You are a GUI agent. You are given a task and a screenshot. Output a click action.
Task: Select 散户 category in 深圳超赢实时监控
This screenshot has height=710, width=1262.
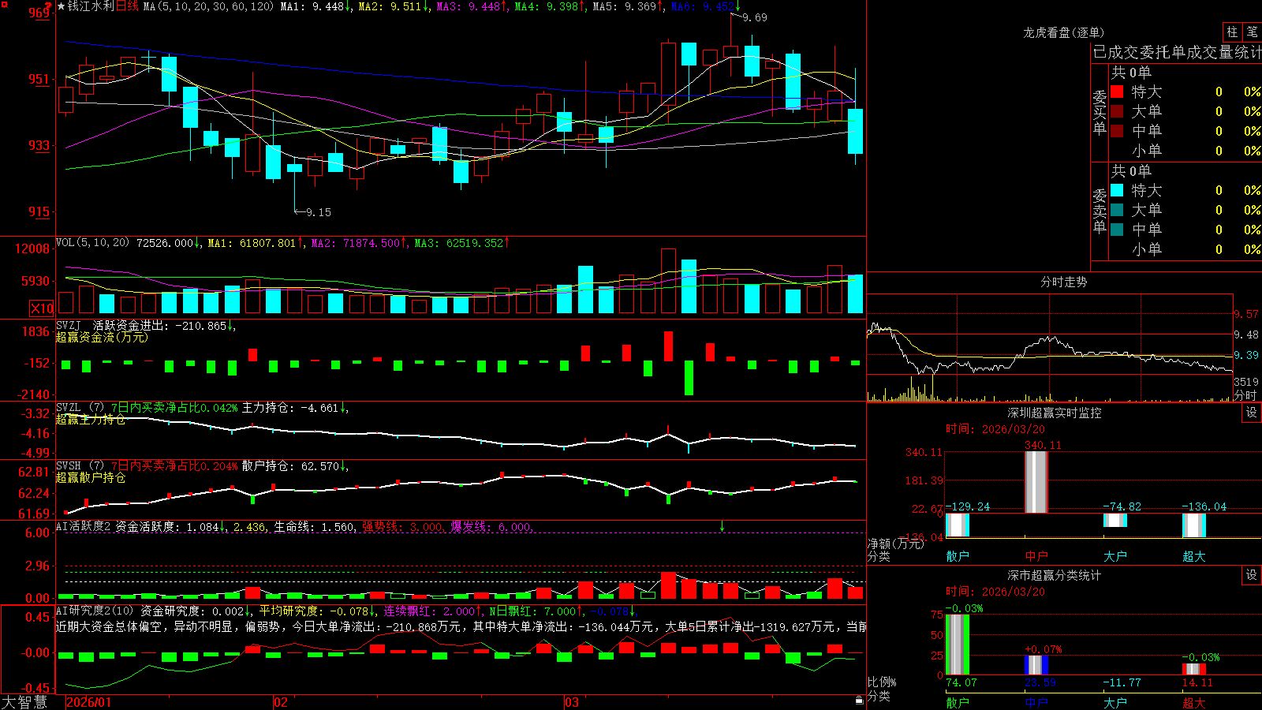click(958, 556)
